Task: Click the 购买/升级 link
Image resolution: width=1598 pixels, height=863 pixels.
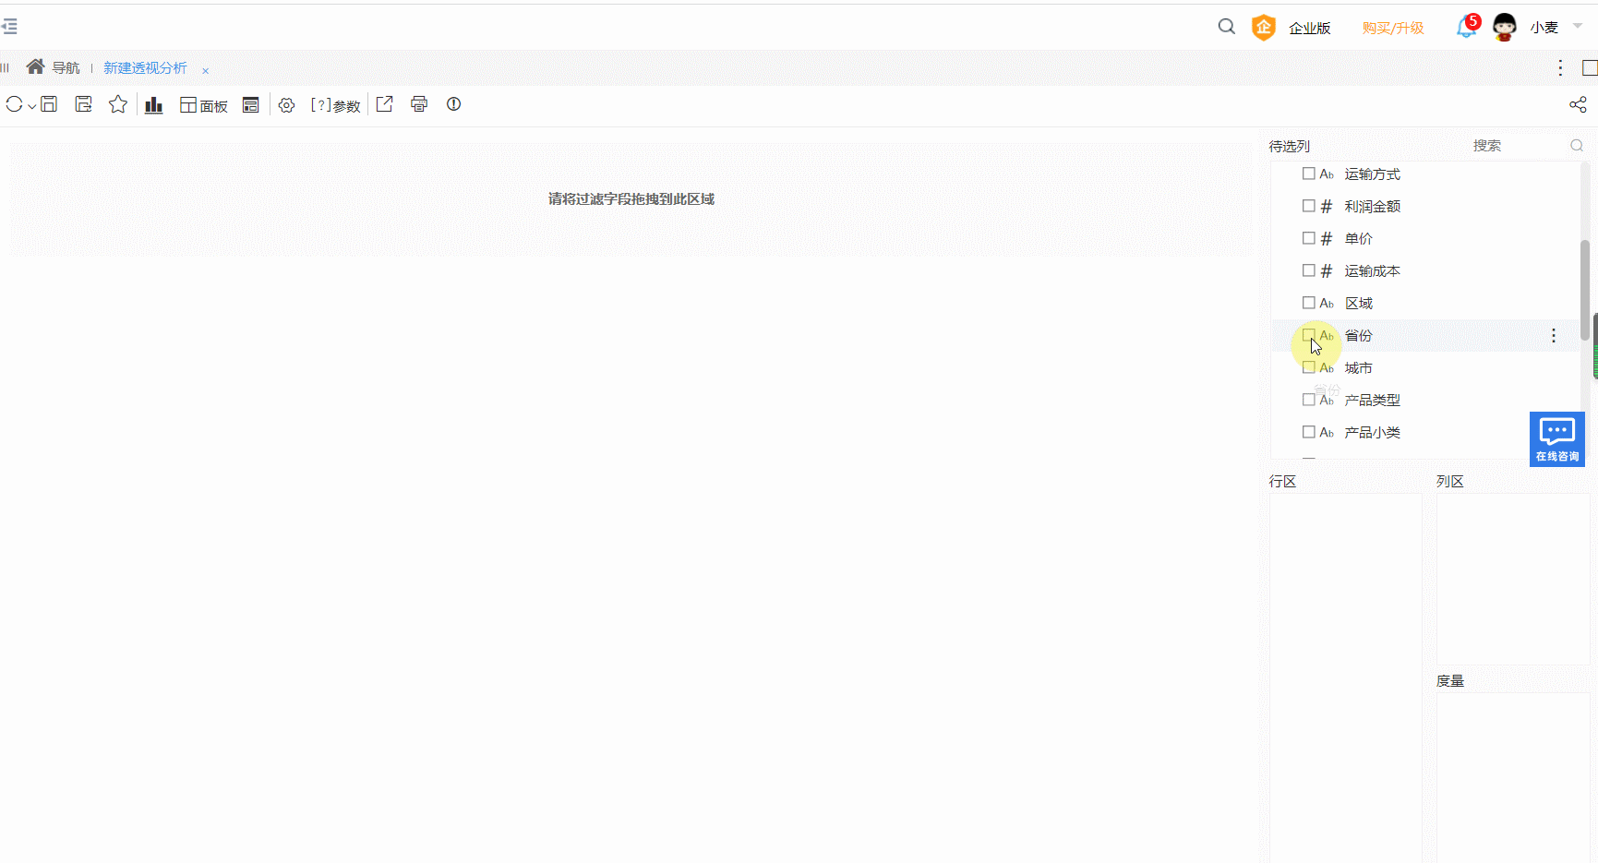Action: click(1394, 28)
